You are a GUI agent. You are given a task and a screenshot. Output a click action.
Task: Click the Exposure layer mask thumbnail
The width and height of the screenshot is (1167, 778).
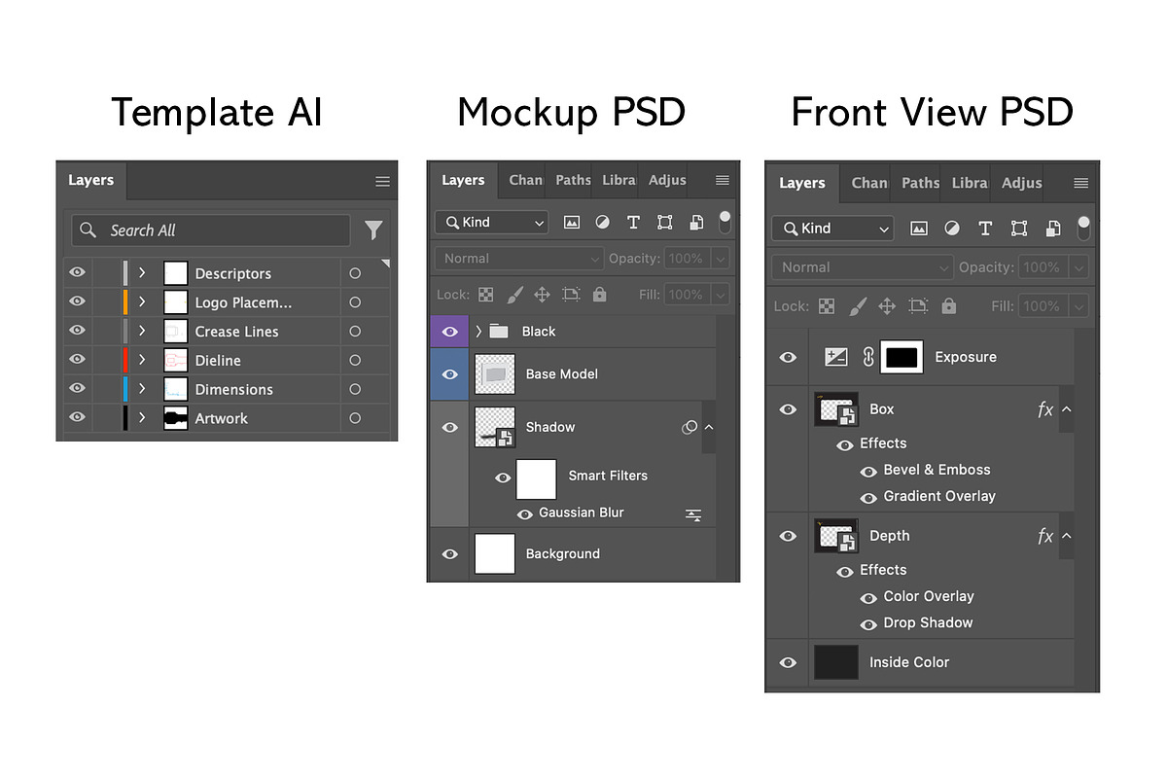click(x=902, y=357)
